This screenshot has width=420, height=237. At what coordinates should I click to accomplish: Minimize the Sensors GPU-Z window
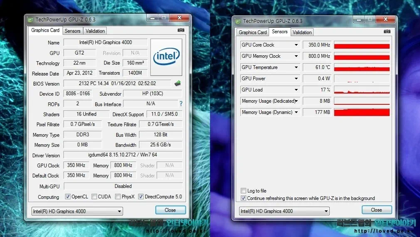coord(359,19)
